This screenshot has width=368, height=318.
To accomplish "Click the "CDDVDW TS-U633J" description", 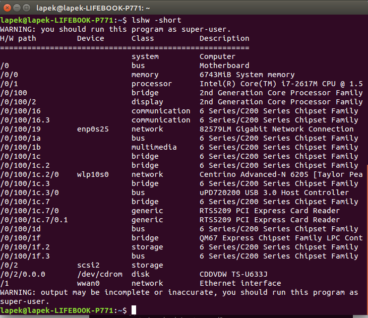I will point(233,274).
